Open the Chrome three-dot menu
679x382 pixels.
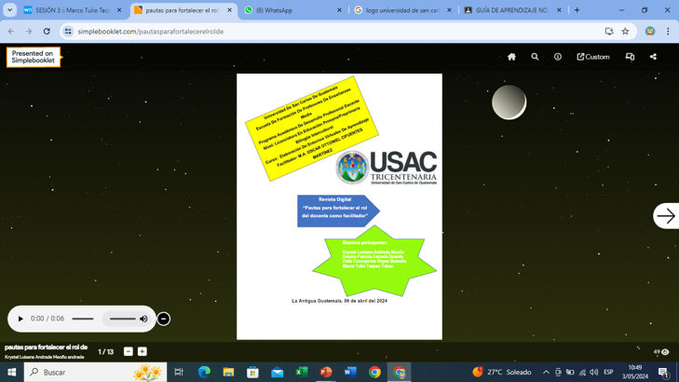668,31
